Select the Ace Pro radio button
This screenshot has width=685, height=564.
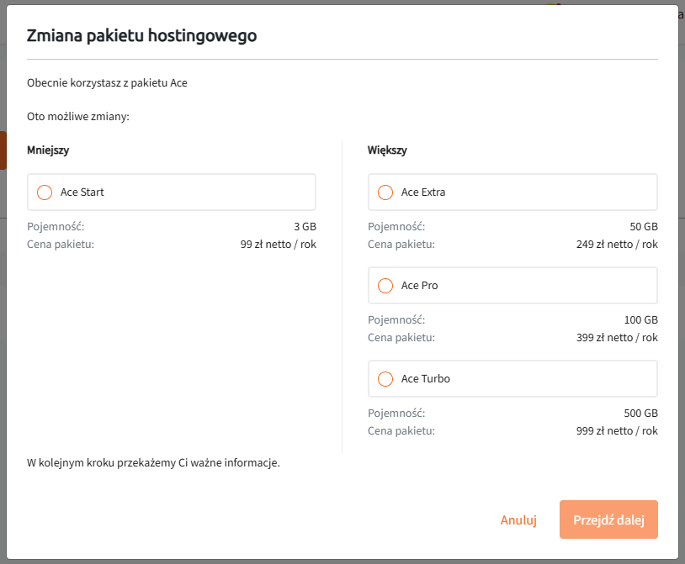coord(385,285)
